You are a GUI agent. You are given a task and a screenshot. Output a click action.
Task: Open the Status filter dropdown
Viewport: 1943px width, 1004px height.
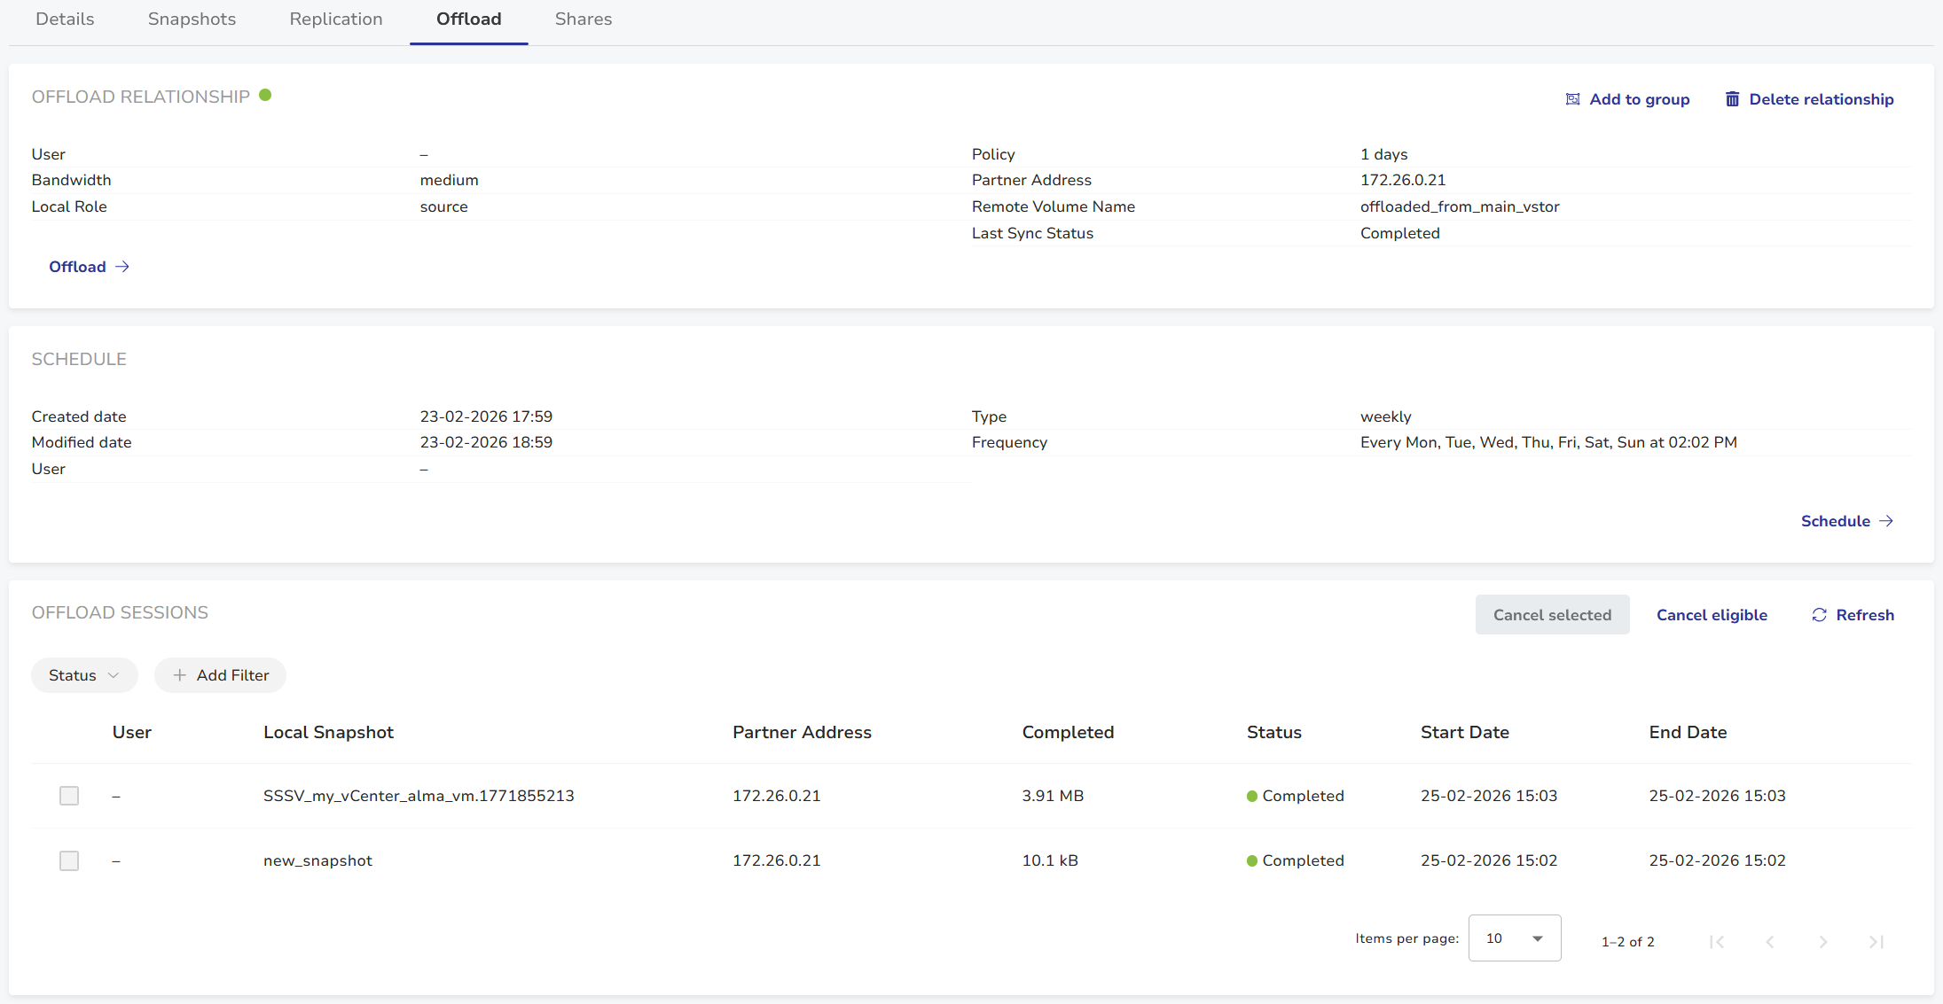pos(84,675)
